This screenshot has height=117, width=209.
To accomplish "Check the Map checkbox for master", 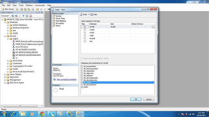I will coord(85,30).
